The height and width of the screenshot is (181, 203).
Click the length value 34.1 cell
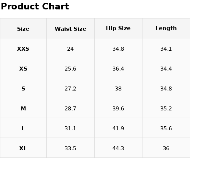166,48
